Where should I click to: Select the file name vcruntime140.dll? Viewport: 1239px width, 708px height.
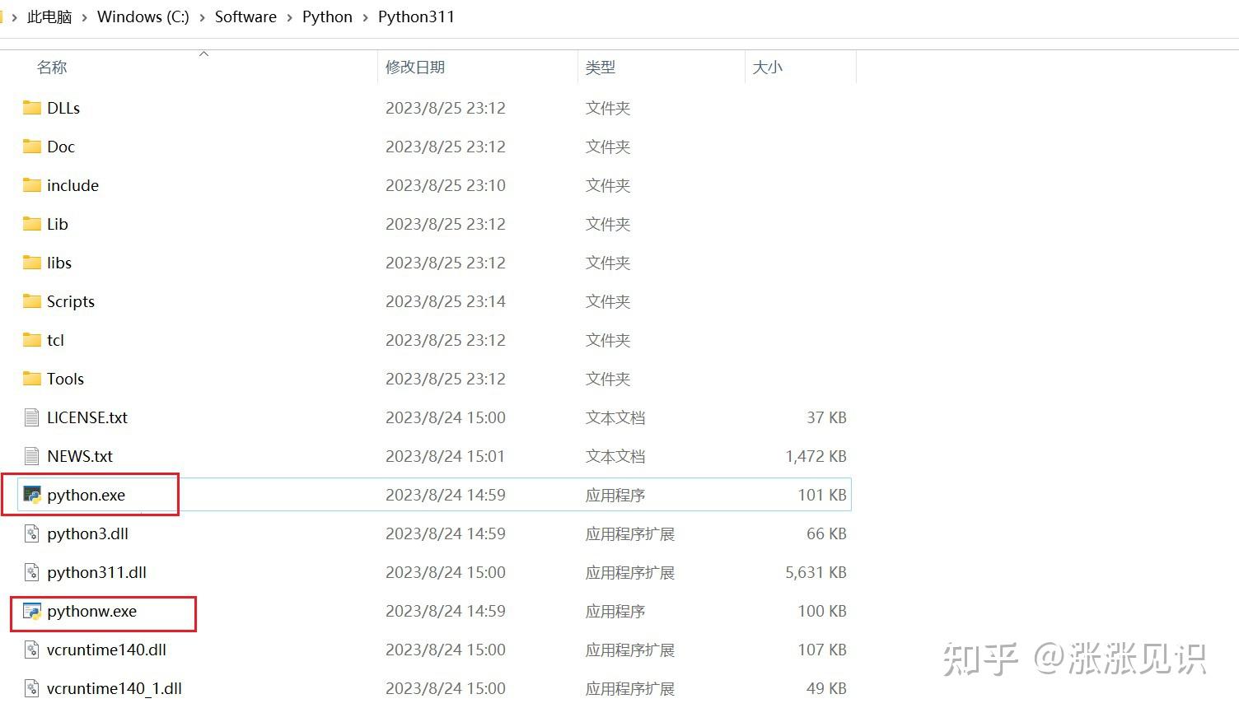click(107, 650)
